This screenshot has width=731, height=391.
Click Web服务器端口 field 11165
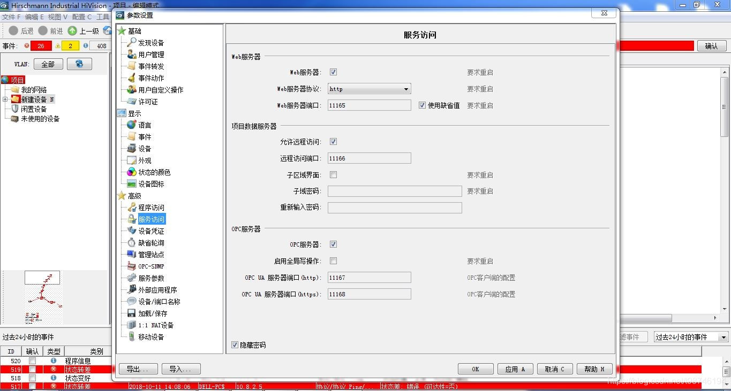click(370, 105)
